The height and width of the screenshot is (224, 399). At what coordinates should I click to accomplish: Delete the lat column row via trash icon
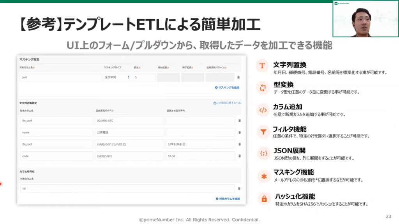pos(239,189)
